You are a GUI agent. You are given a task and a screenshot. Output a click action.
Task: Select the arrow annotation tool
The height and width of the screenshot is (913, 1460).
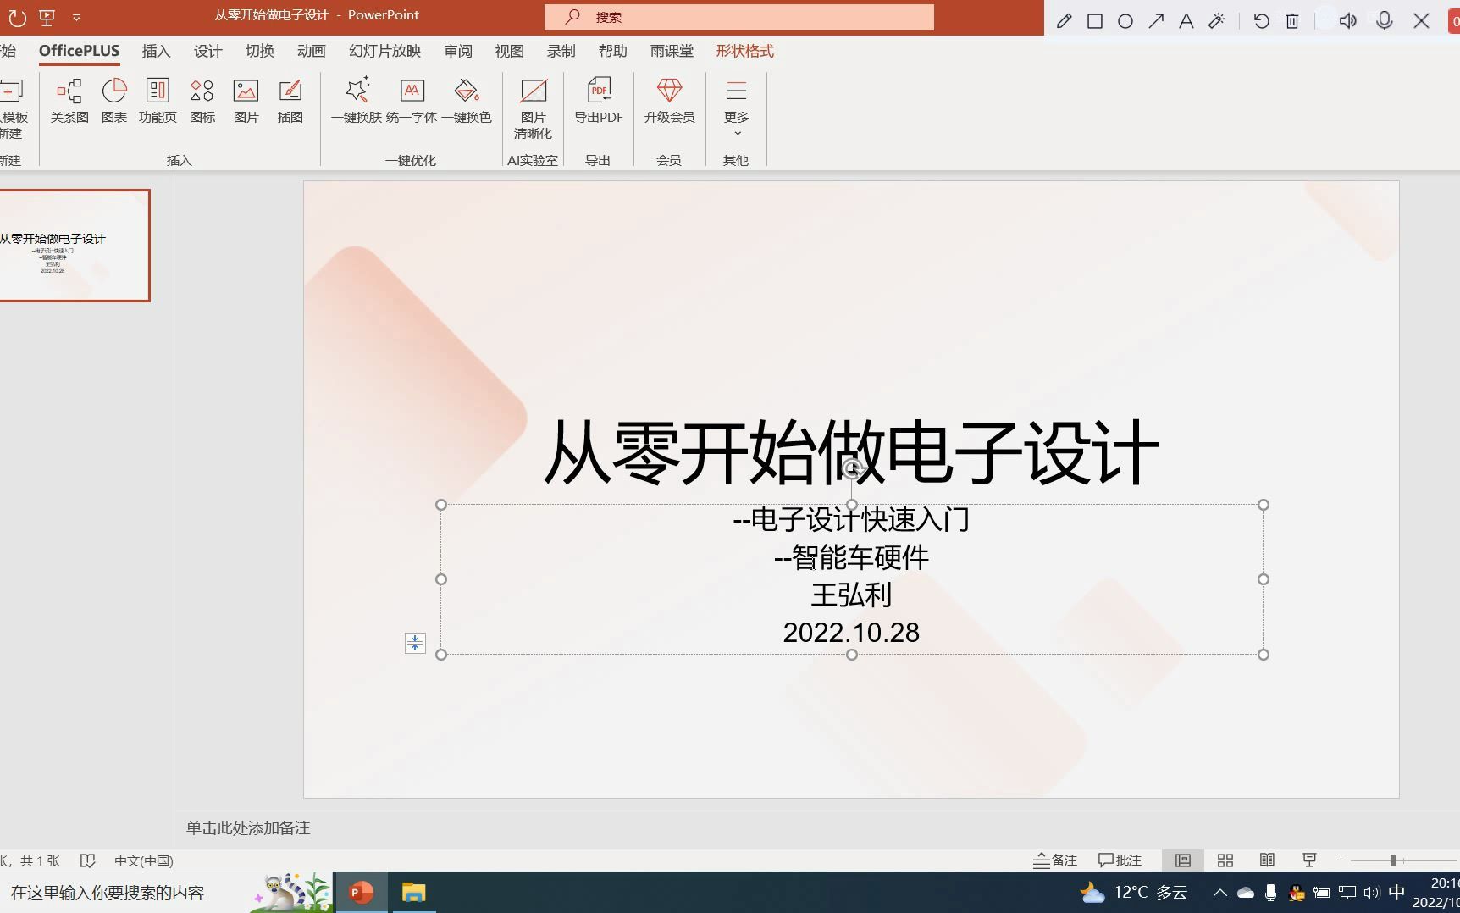click(1156, 21)
